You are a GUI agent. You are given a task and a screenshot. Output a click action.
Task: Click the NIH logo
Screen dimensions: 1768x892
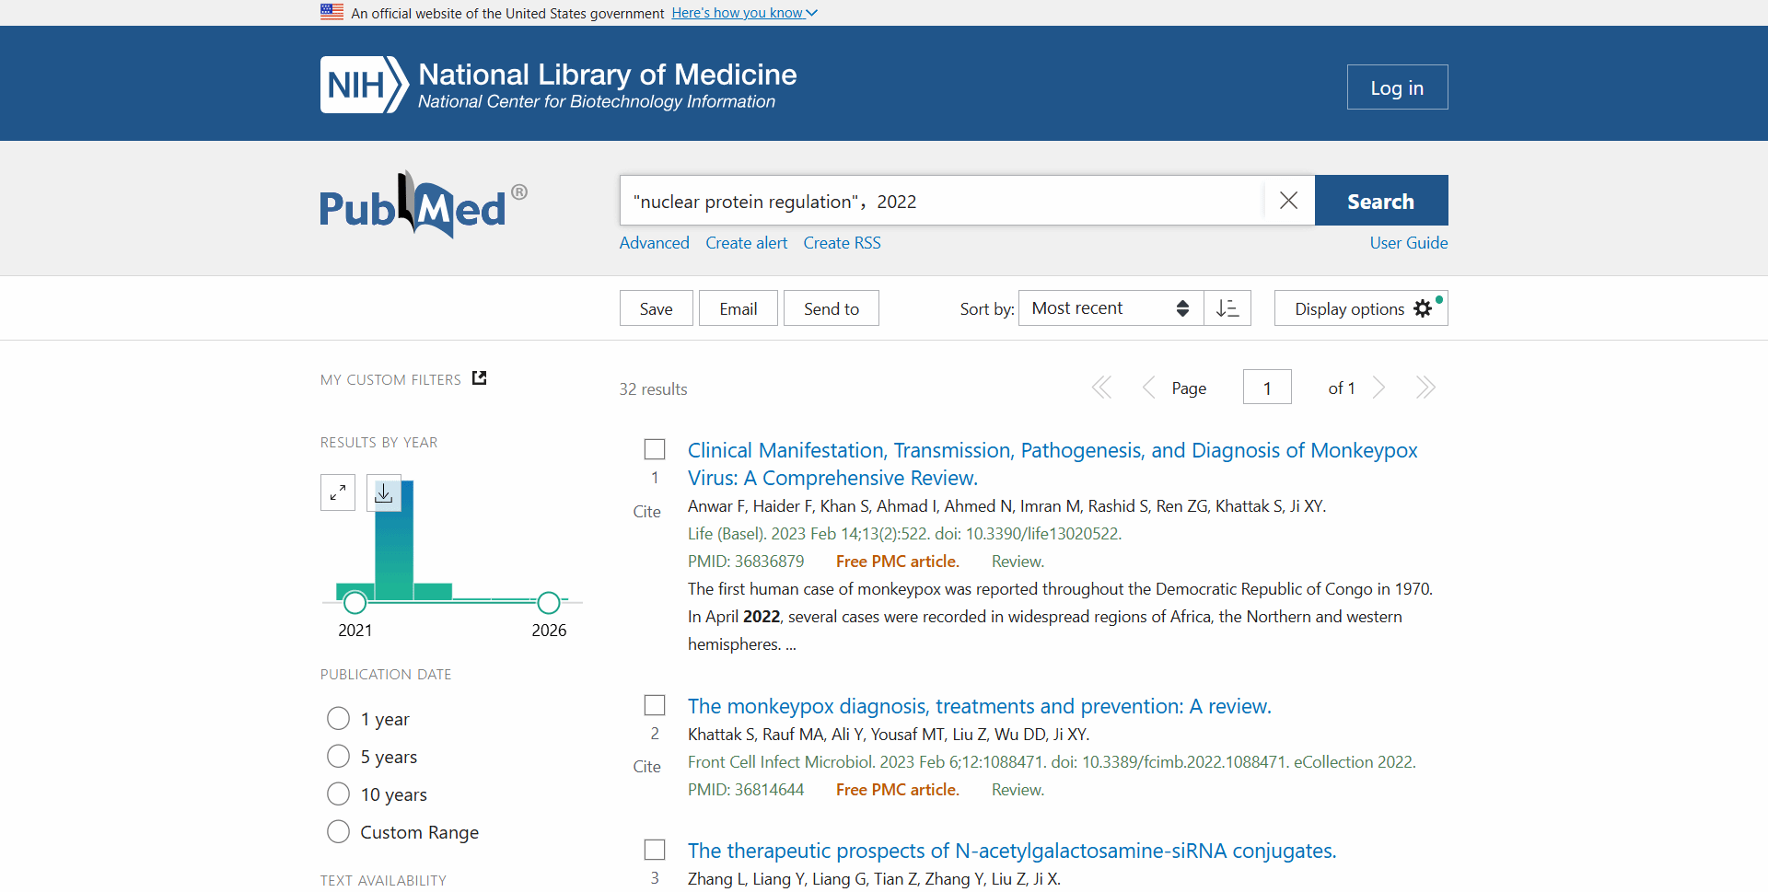pos(364,85)
